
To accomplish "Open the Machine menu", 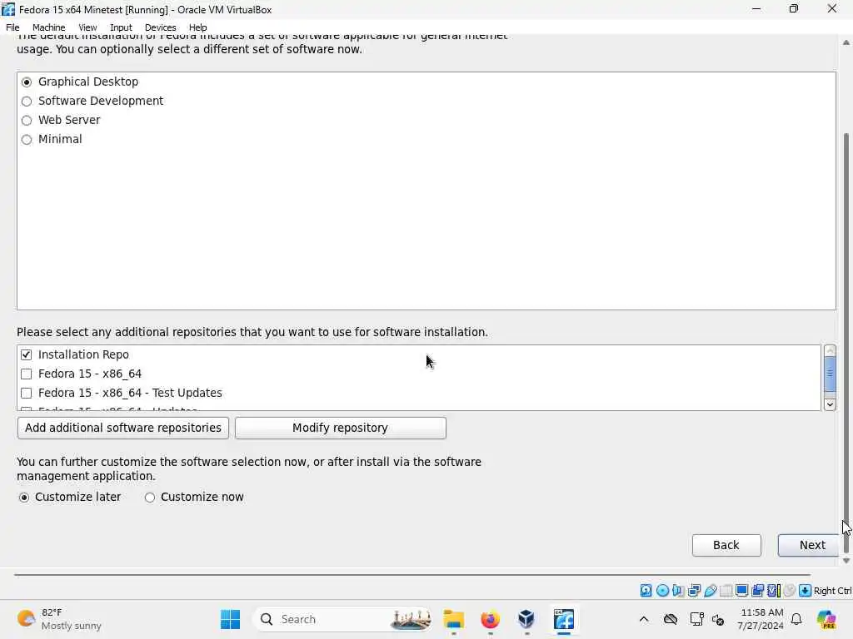I will (48, 27).
